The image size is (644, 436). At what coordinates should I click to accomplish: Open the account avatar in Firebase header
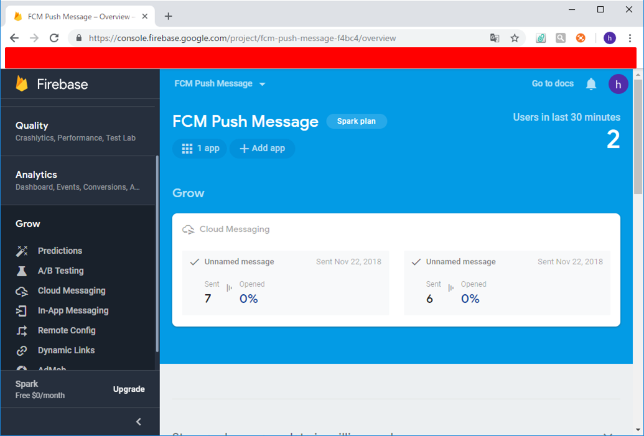pos(618,84)
